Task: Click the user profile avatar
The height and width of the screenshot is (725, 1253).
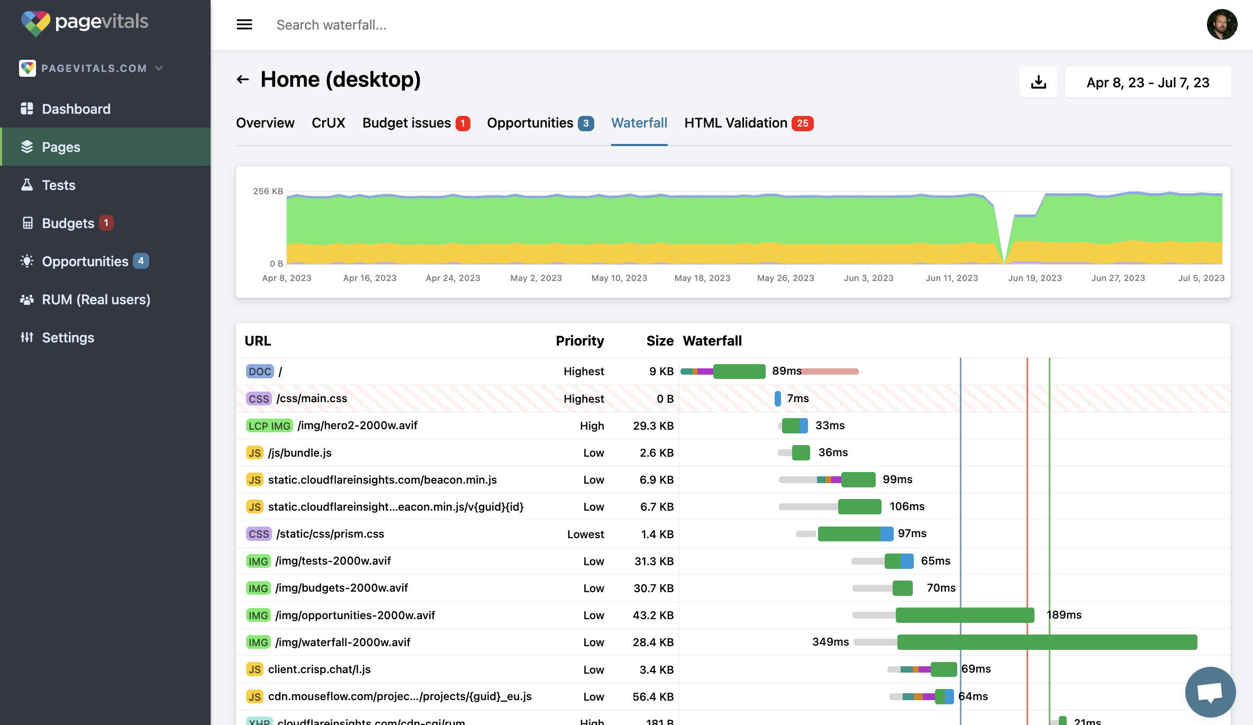Action: [x=1221, y=25]
